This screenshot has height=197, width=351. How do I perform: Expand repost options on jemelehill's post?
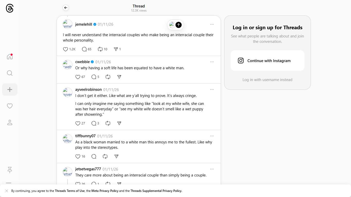pos(100,49)
